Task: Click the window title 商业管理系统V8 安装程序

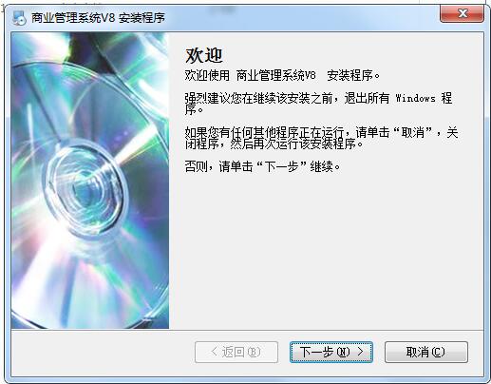Action: coord(98,17)
